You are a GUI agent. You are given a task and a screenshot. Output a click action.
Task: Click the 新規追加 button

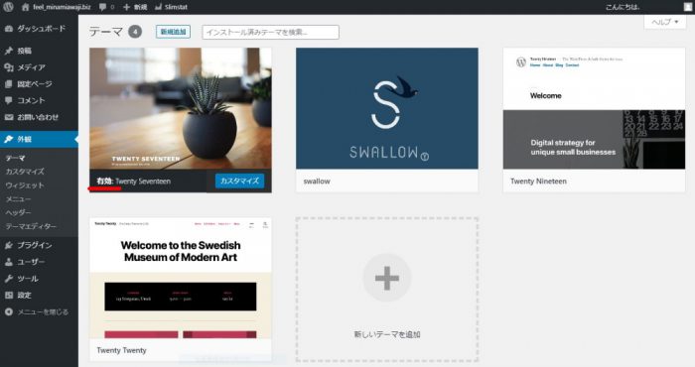click(x=173, y=32)
